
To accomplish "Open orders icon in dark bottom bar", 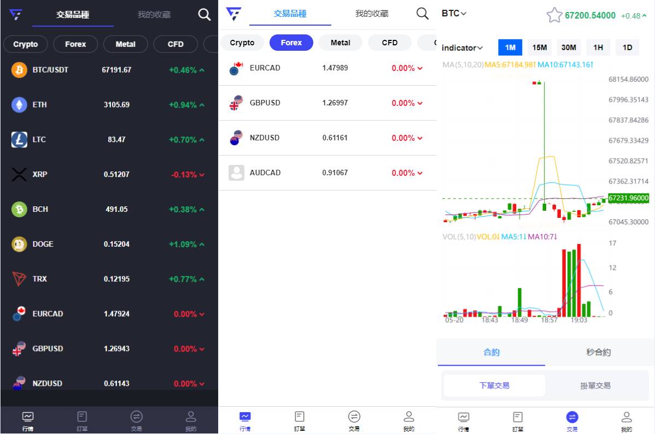I will (x=82, y=418).
